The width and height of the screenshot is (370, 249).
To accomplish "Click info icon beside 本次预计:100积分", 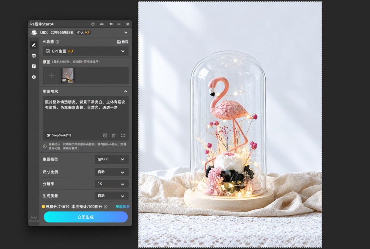I will point(106,207).
